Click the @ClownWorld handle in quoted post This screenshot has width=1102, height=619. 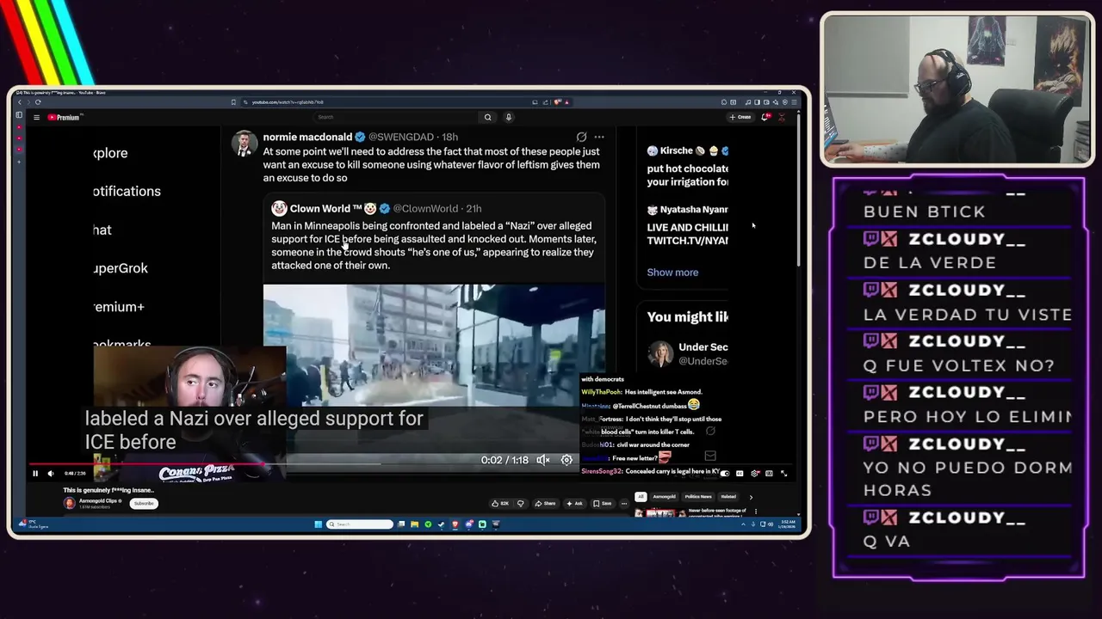[x=425, y=208]
